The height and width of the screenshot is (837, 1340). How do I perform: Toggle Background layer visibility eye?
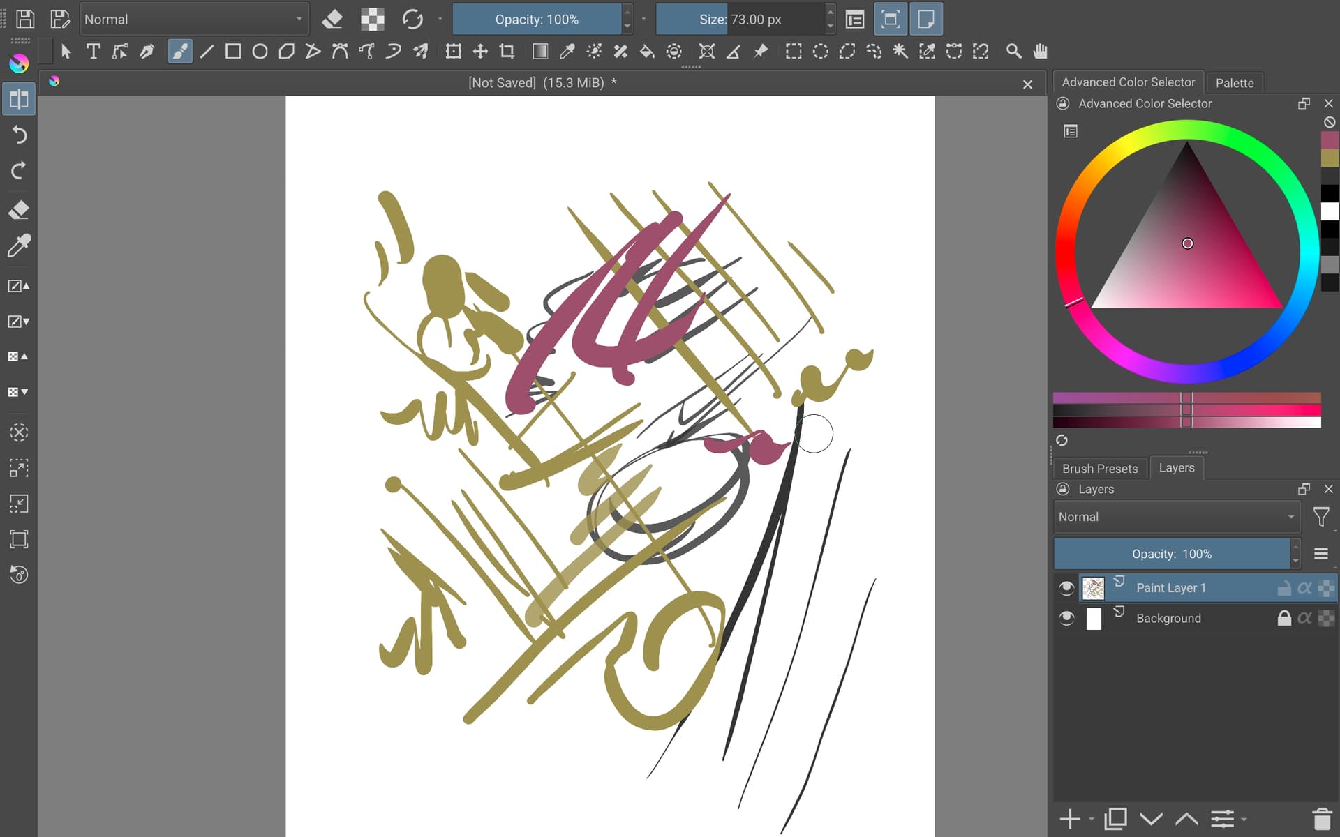tap(1066, 618)
